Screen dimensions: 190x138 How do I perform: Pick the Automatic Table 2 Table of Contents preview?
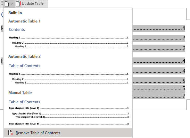[24, 66]
